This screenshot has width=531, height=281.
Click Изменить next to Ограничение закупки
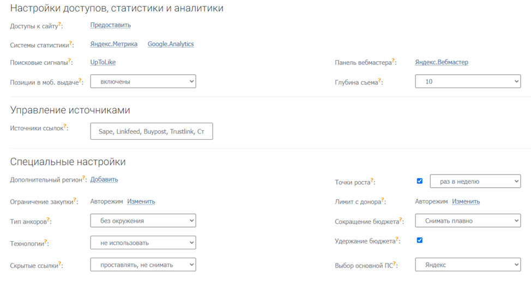tap(141, 201)
